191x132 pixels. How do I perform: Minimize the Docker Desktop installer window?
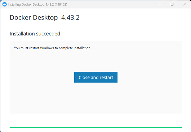pos(159,4)
